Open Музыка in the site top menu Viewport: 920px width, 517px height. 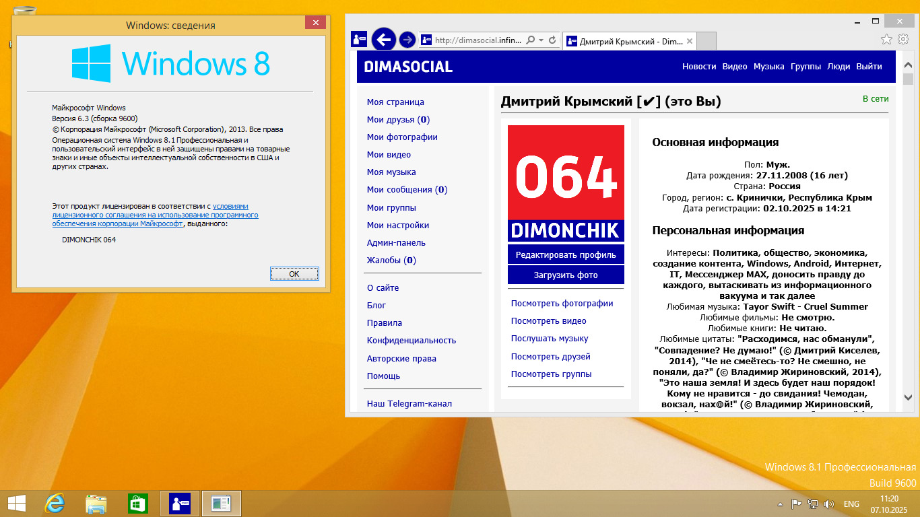point(768,67)
